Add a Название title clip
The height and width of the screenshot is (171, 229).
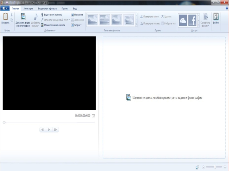(x=77, y=15)
